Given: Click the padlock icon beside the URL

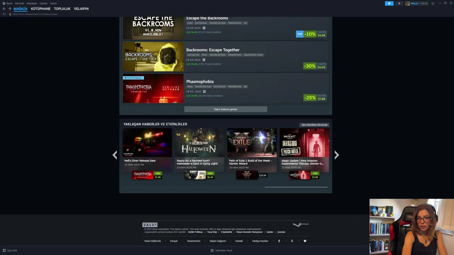Looking at the screenshot, I should point(10,14).
